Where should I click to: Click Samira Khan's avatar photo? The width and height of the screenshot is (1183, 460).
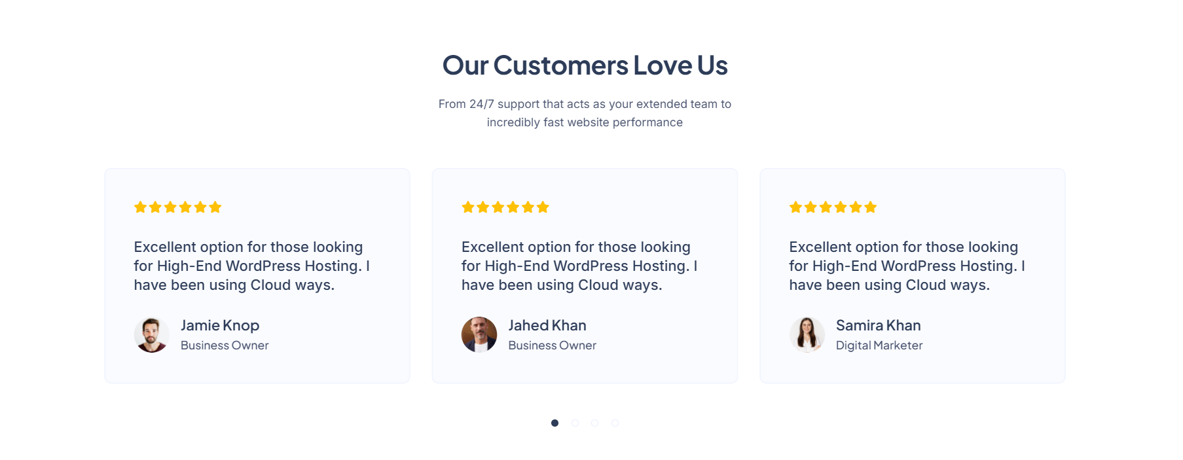point(807,335)
